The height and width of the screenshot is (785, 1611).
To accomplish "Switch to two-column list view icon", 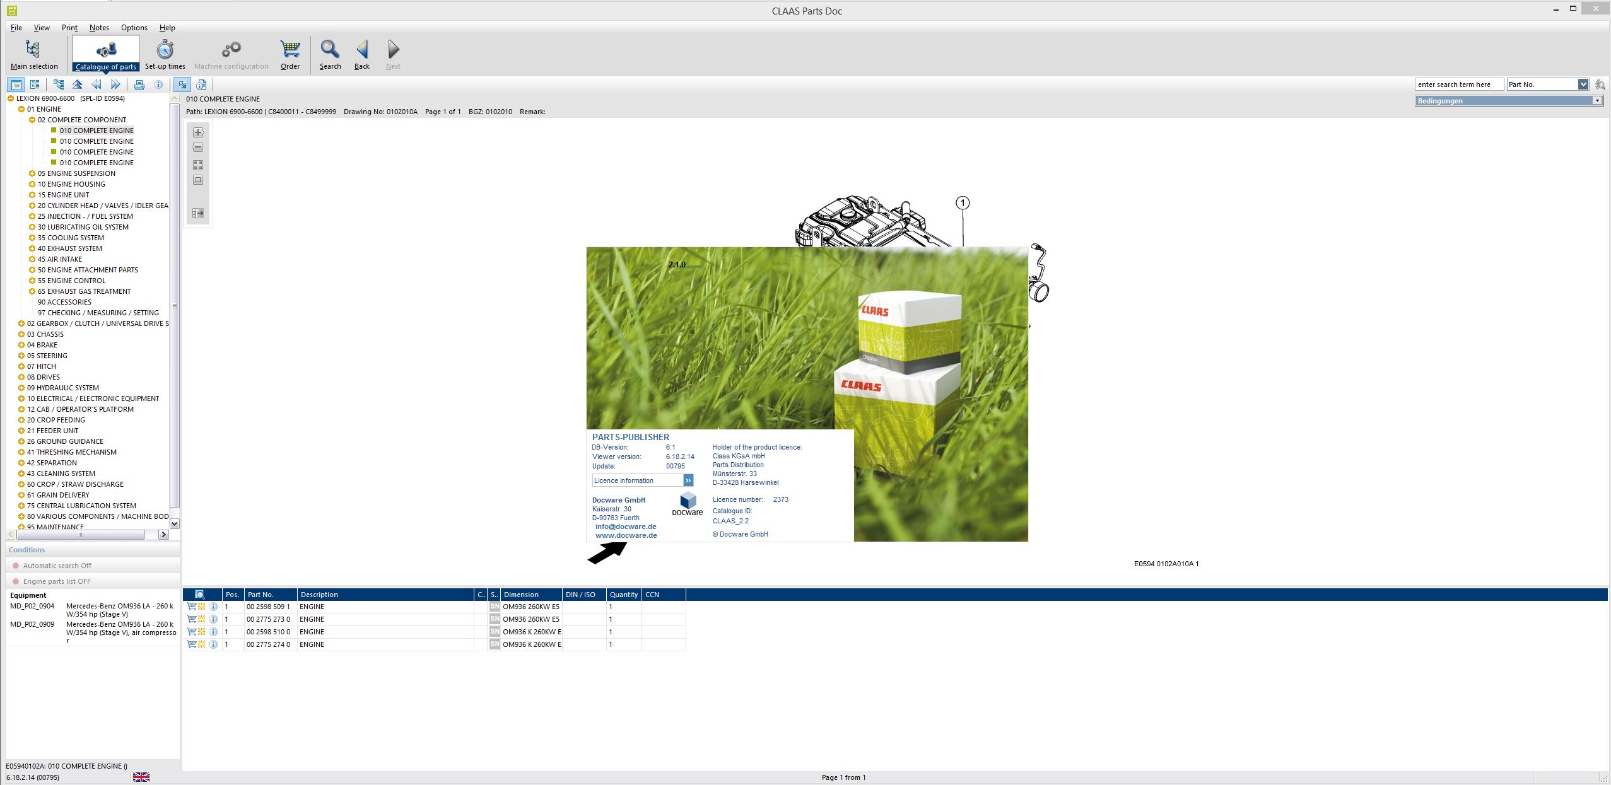I will tap(35, 84).
